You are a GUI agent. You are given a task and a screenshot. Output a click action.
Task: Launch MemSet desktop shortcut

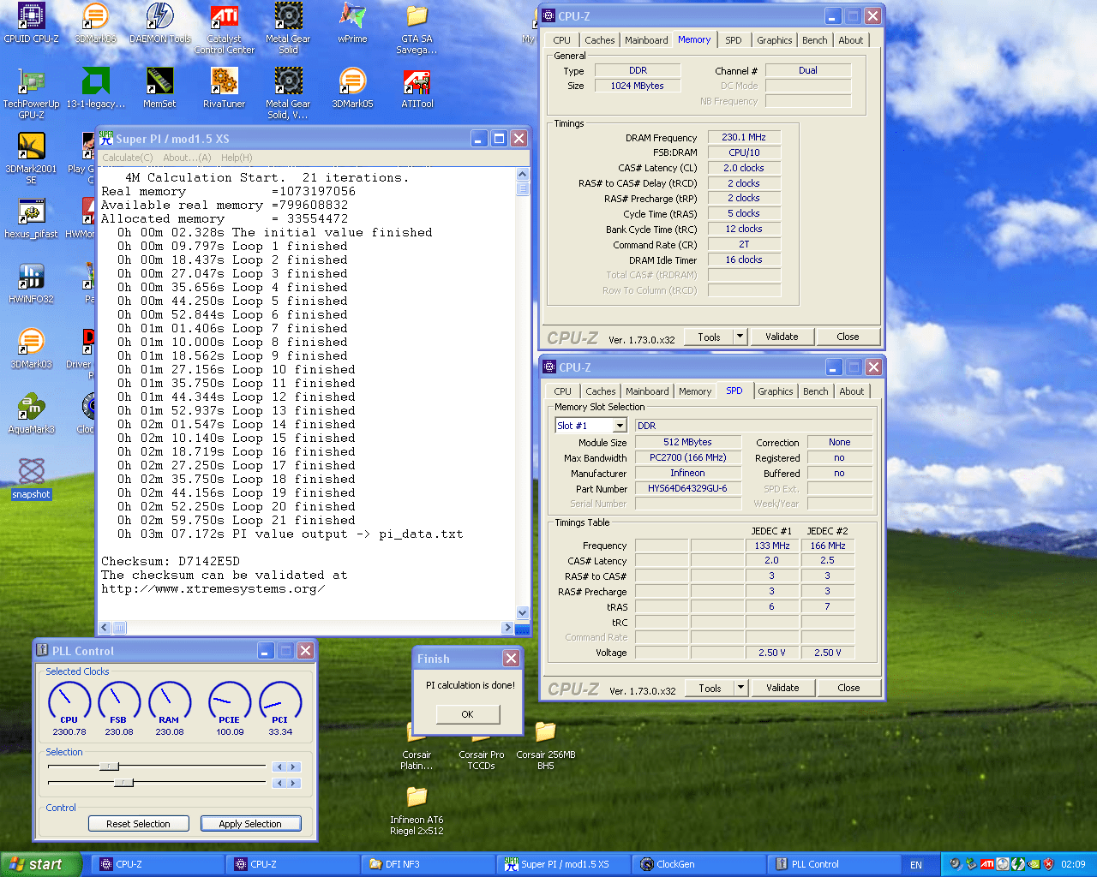pos(160,89)
